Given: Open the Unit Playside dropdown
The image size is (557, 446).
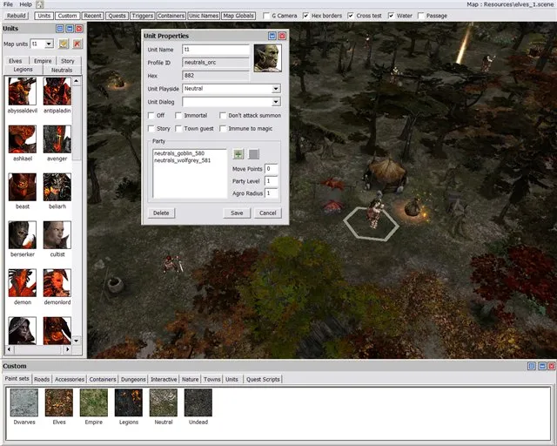Looking at the screenshot, I should pos(276,89).
